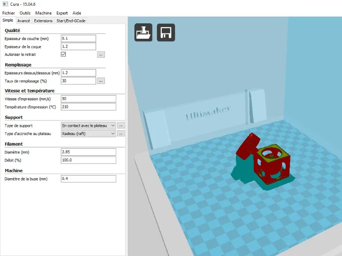Click the Autoriser le retrait label

(20, 55)
